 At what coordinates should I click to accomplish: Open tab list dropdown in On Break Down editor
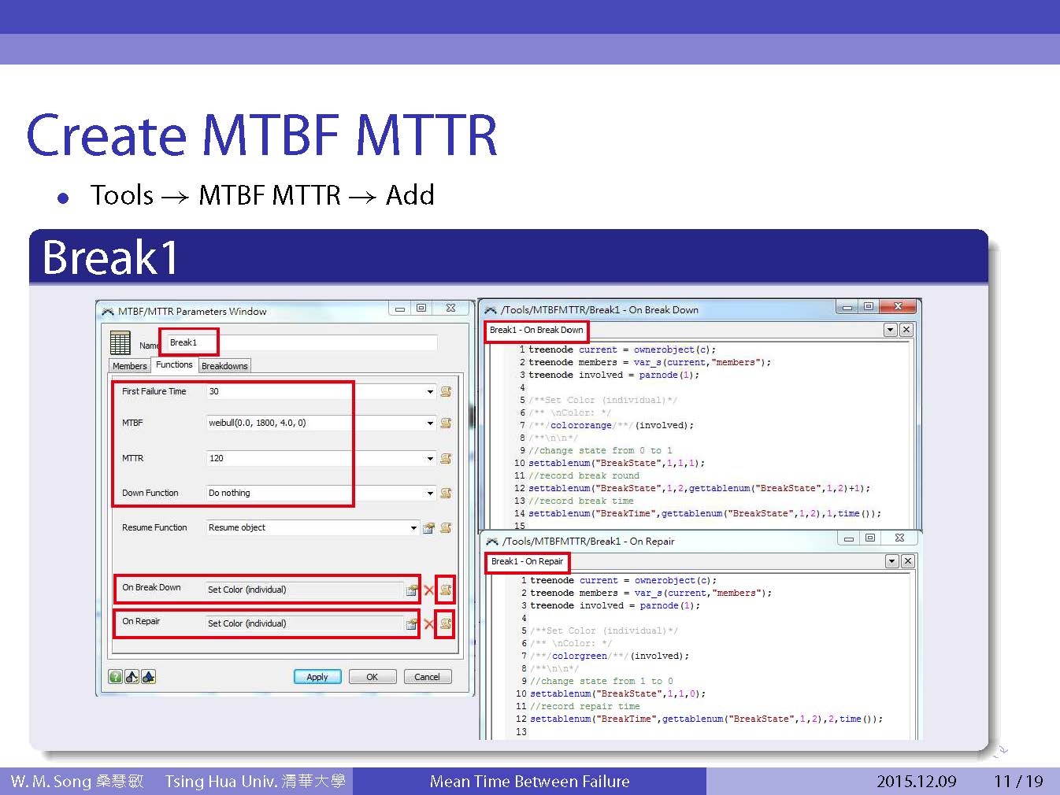click(x=890, y=330)
